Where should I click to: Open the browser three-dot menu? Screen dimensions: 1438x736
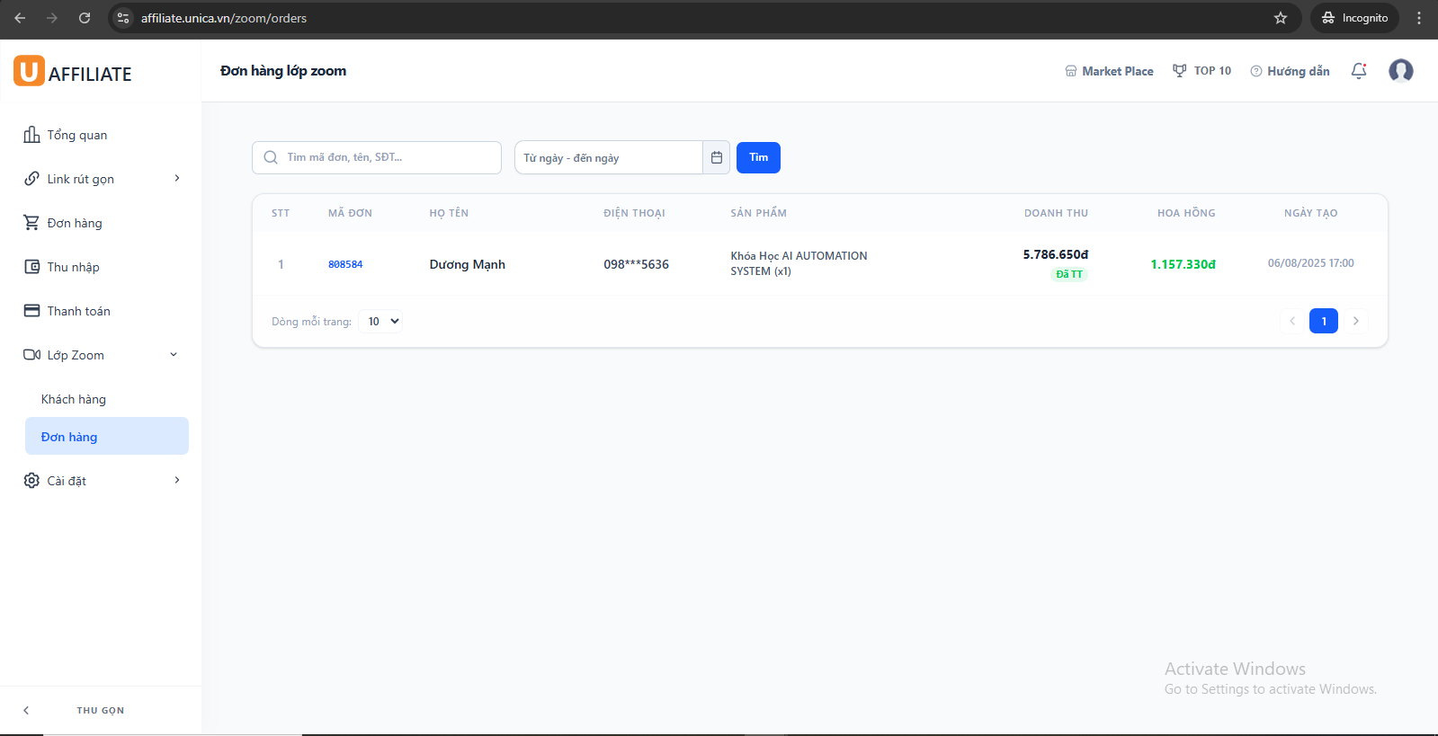1419,18
